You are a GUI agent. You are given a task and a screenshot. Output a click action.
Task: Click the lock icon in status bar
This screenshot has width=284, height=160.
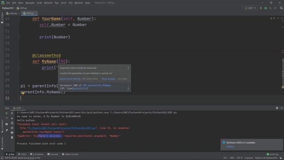pos(280,158)
